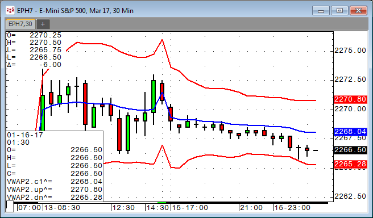Click the 2275.00 price scale label
Image resolution: width=373 pixels, height=218 pixels.
click(350, 51)
